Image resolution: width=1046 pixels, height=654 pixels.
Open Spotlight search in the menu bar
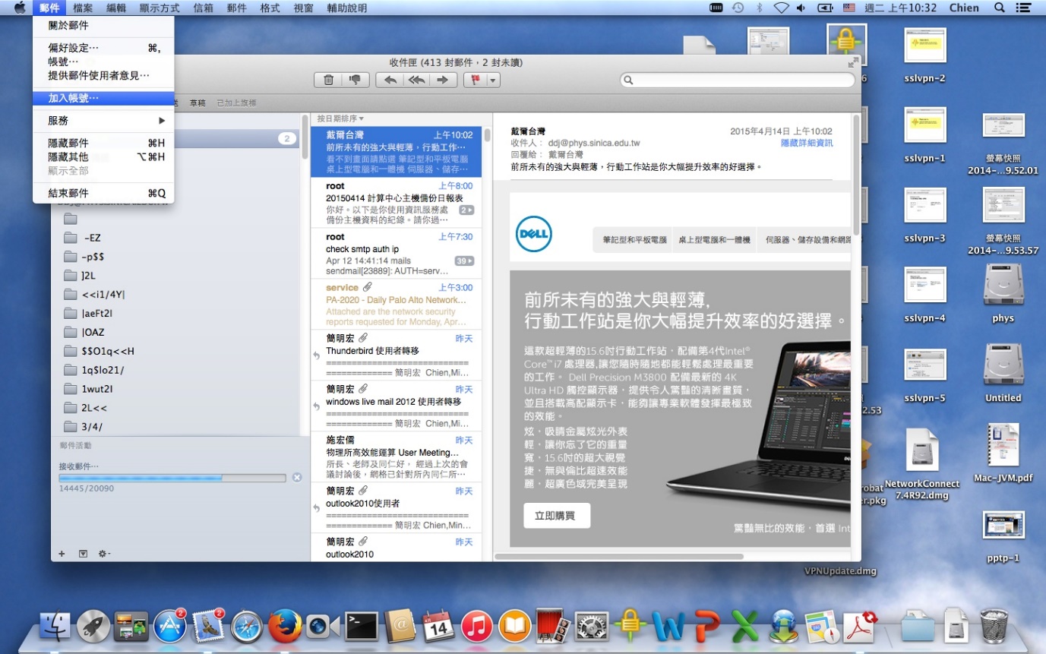coord(1000,8)
